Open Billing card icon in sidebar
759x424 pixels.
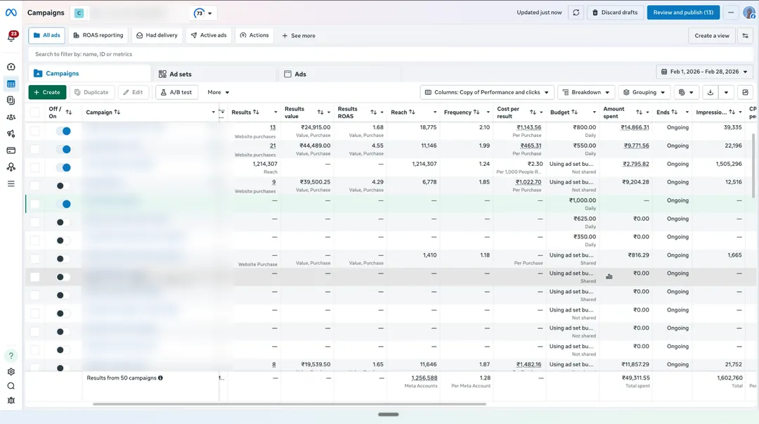[11, 150]
